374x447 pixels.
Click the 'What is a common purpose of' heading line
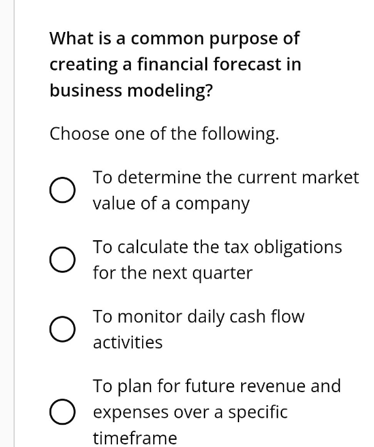[175, 39]
